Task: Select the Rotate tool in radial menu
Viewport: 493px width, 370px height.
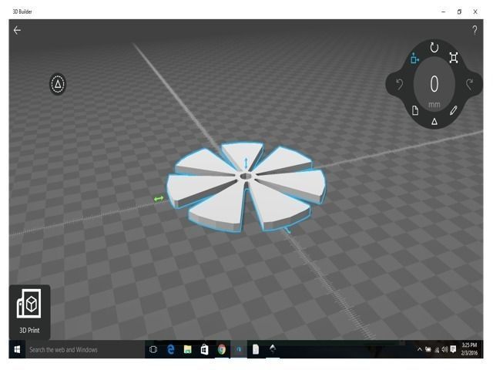Action: tap(434, 48)
